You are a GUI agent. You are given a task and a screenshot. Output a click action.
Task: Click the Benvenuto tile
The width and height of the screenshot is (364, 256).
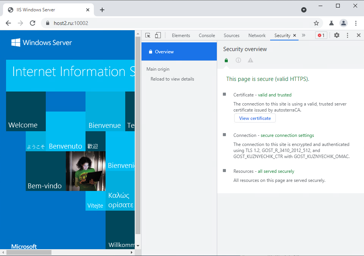[x=66, y=132]
